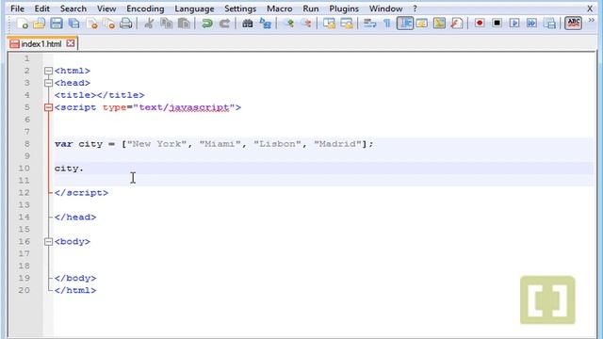Open the Macro menu
Viewport: 603px width, 339px height.
[280, 8]
